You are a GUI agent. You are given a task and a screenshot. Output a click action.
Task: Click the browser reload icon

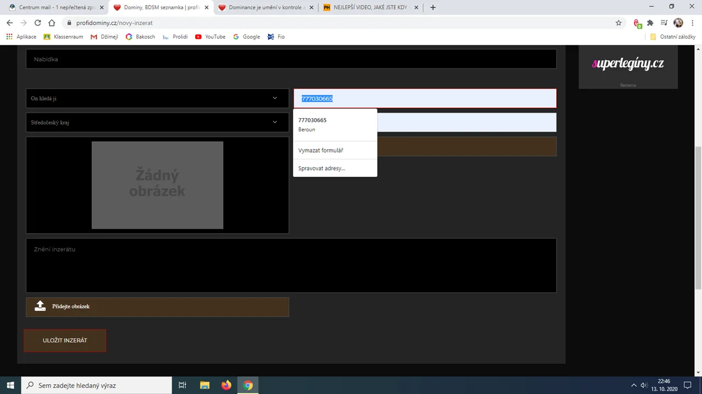[x=37, y=23]
